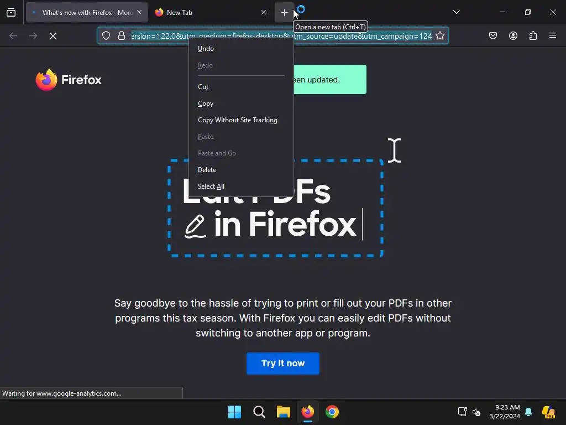Choose Copy from context menu

[x=241, y=103]
